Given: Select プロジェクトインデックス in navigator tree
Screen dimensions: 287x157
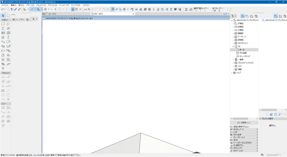Looking at the screenshot, I should (x=246, y=63).
